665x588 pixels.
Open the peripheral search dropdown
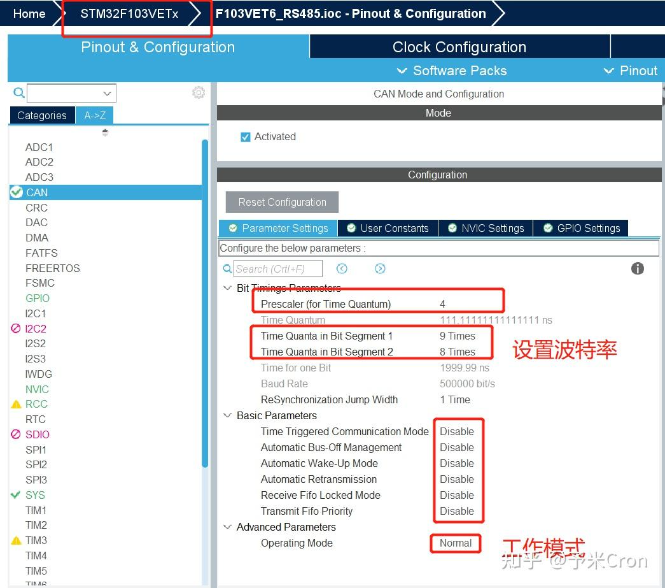pos(108,93)
